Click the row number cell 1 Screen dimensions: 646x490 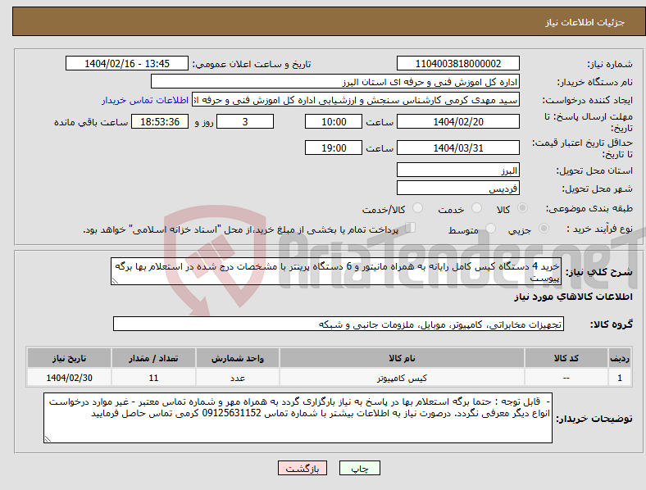pyautogui.click(x=620, y=378)
